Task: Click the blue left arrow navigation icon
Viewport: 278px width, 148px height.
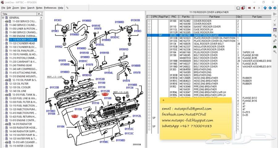Action: tap(270, 8)
